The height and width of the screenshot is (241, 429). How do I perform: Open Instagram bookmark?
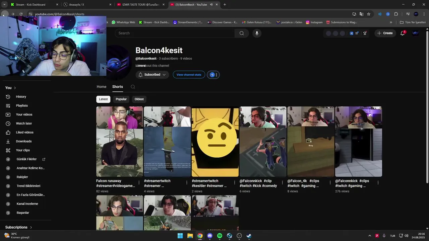click(314, 22)
